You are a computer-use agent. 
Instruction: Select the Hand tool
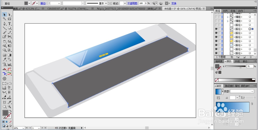[x=4, y=107]
